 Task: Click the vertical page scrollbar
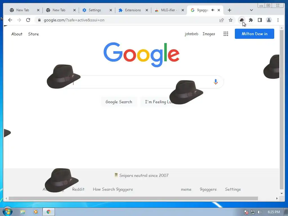[282, 109]
